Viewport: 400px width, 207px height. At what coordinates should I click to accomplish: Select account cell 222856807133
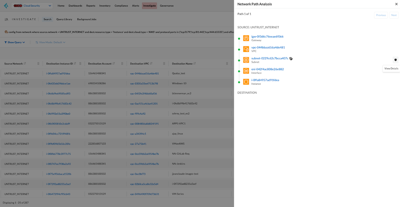pyautogui.click(x=97, y=143)
